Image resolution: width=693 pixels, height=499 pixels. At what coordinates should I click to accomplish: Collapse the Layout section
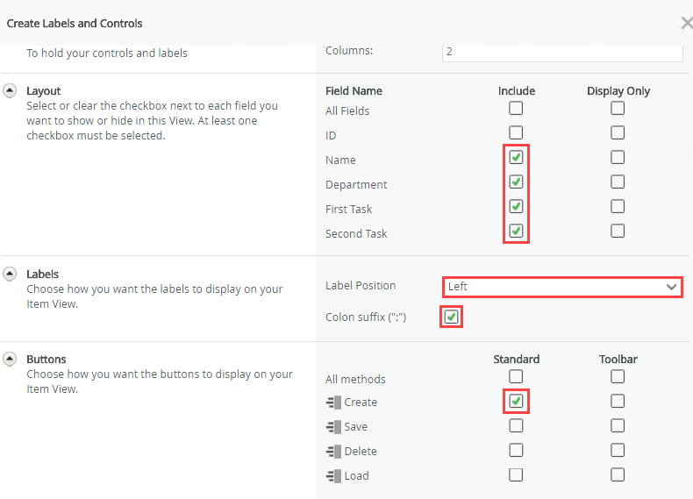coord(10,90)
